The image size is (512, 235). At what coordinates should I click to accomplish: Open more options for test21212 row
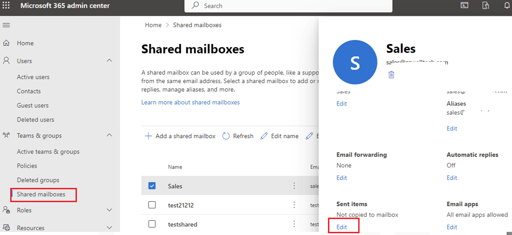294,205
